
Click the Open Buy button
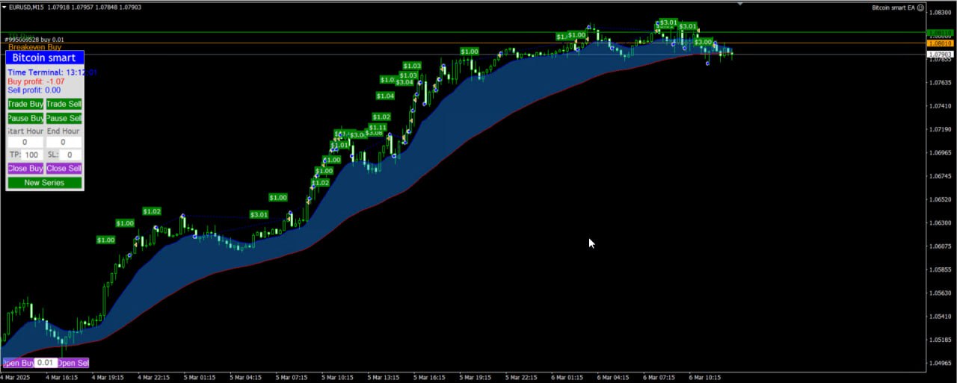coord(17,363)
